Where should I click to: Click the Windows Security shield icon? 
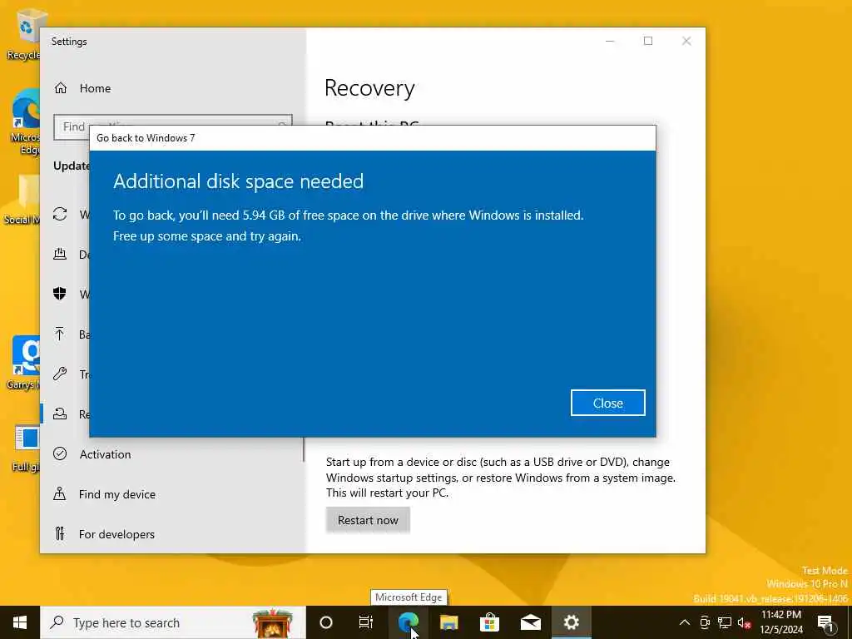(60, 294)
